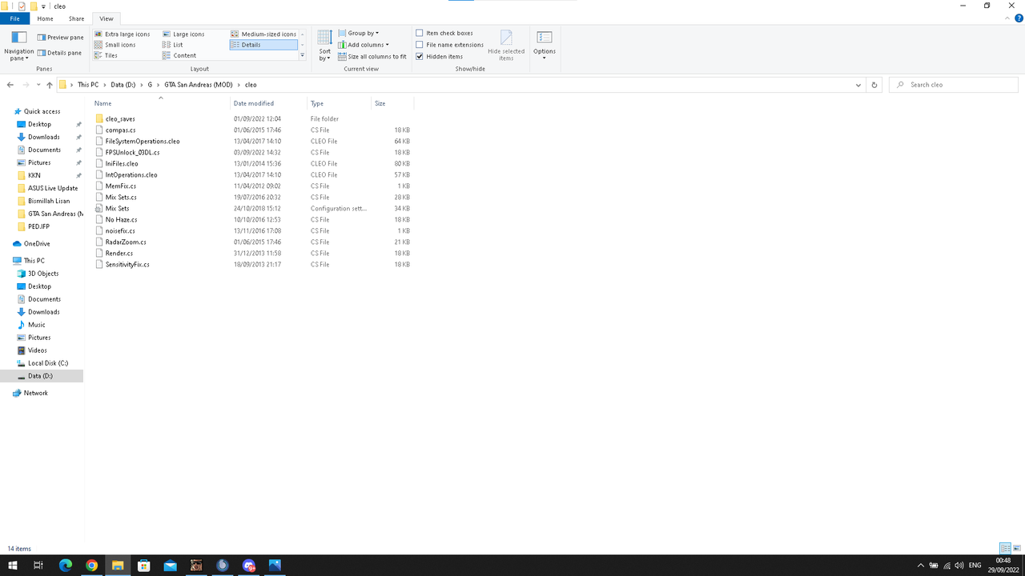Open the File menu
The image size is (1025, 576).
tap(15, 18)
